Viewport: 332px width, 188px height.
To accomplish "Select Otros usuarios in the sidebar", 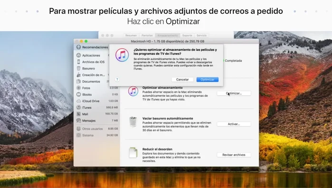I will [92, 129].
